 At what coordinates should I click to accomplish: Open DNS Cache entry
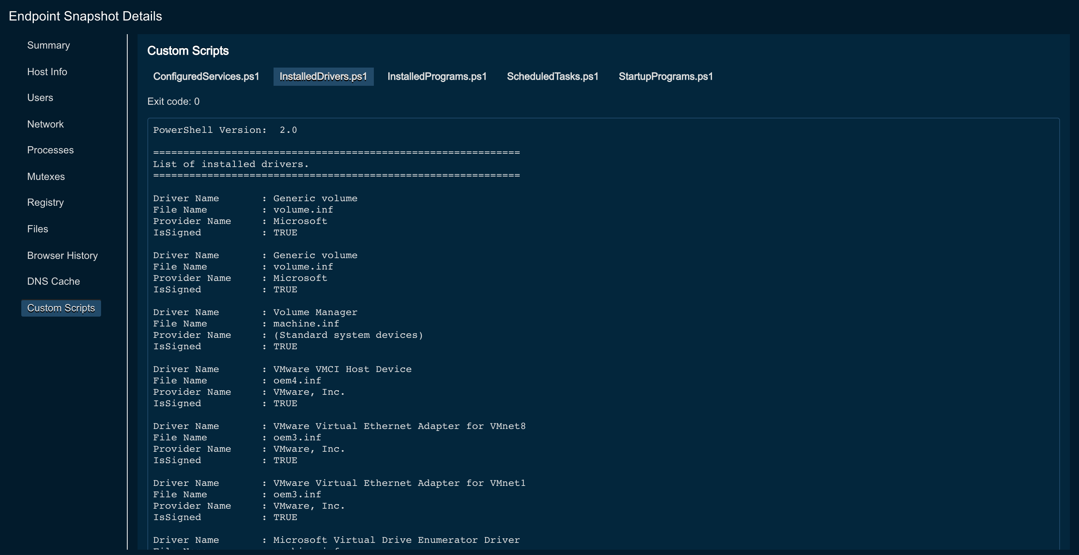pos(53,281)
